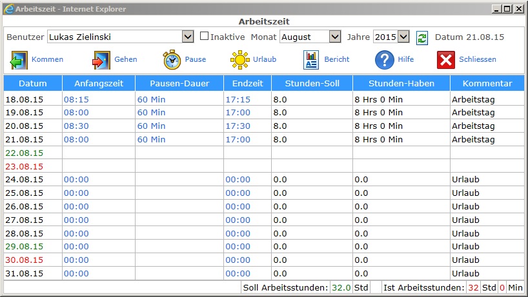Screen dimensions: 528x297
Task: Toggle the Inaktive checkbox
Action: [204, 37]
